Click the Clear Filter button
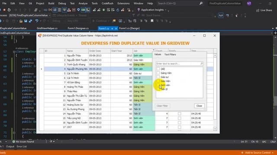The image size is (277, 155). pos(162,106)
